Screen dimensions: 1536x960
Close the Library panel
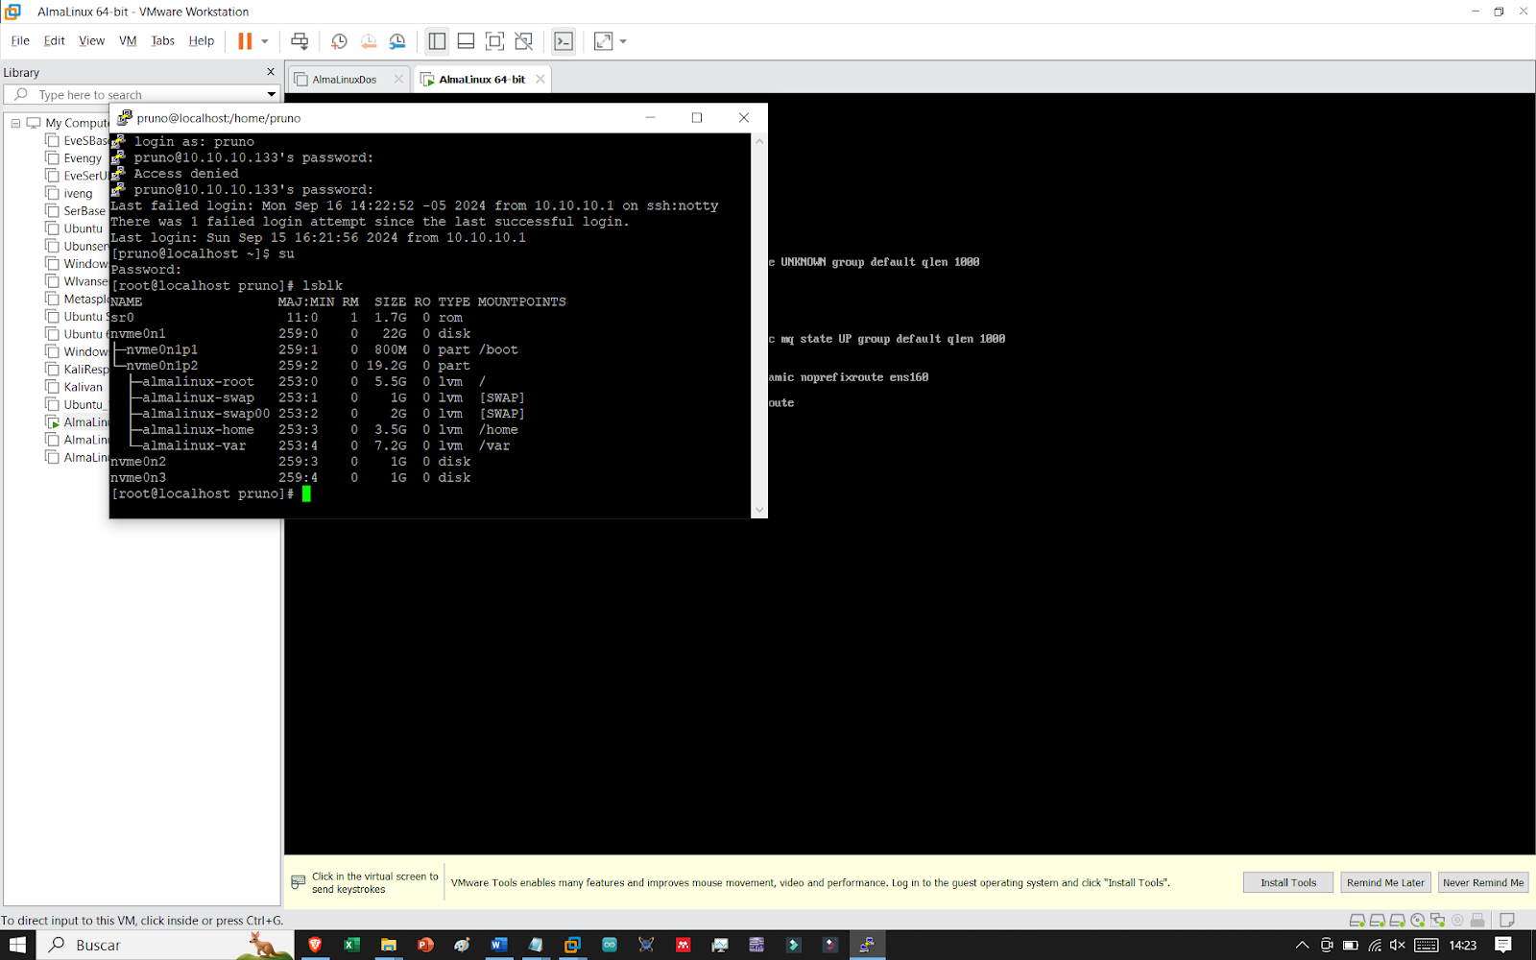click(271, 72)
